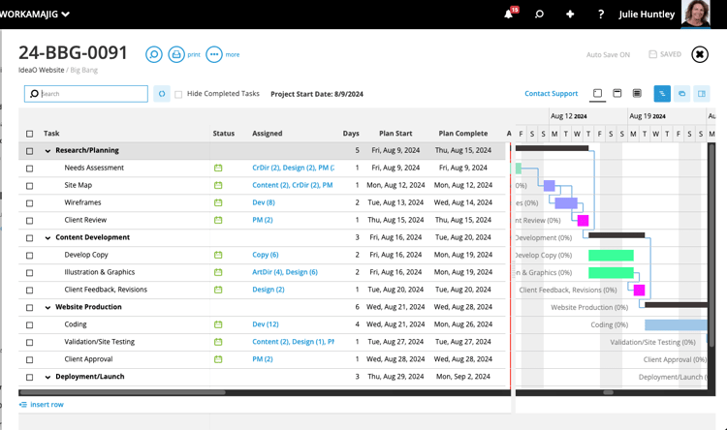Open the more options ellipsis icon
Image resolution: width=727 pixels, height=430 pixels.
214,55
